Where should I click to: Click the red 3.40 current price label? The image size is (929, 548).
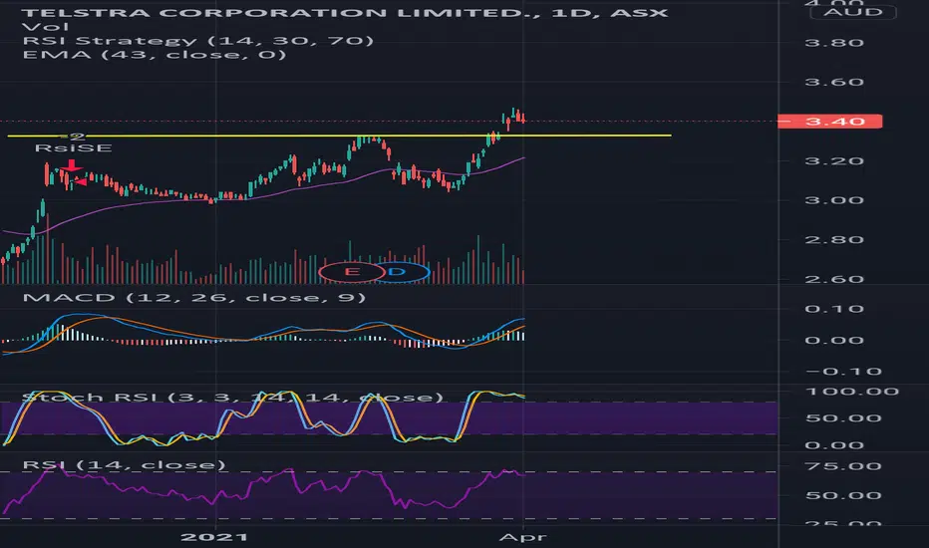pos(829,122)
